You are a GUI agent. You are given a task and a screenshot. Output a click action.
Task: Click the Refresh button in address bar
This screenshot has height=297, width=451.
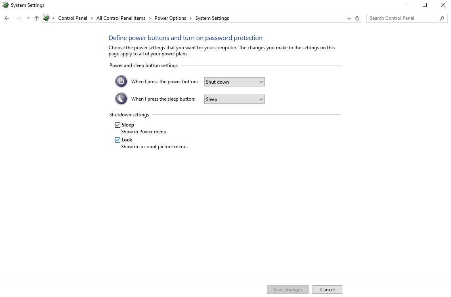pyautogui.click(x=357, y=18)
